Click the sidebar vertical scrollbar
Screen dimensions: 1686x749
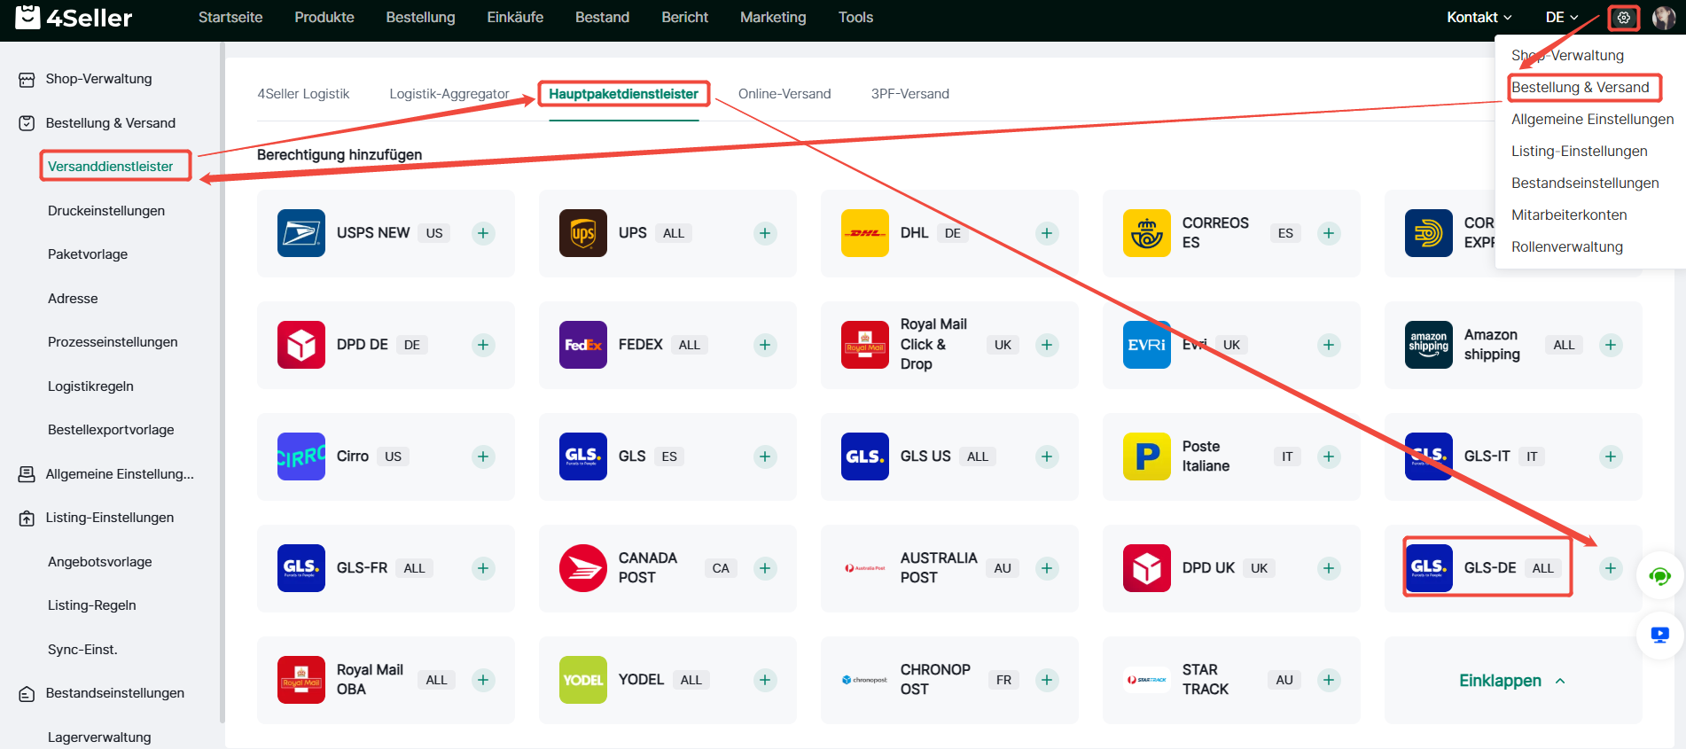click(222, 383)
